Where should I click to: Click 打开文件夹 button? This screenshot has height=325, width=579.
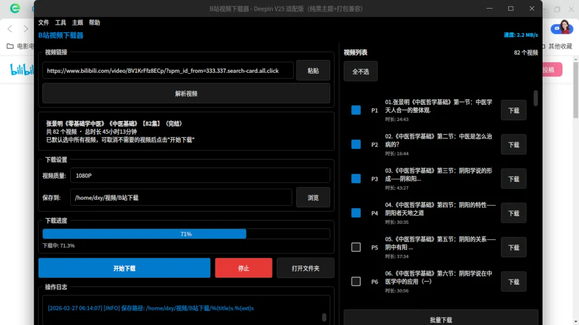(x=306, y=268)
